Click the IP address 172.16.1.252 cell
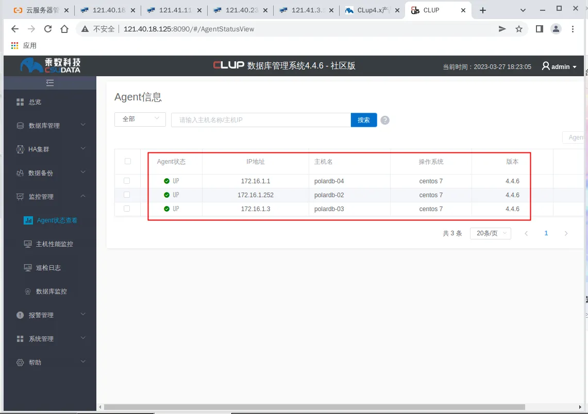 click(x=256, y=195)
